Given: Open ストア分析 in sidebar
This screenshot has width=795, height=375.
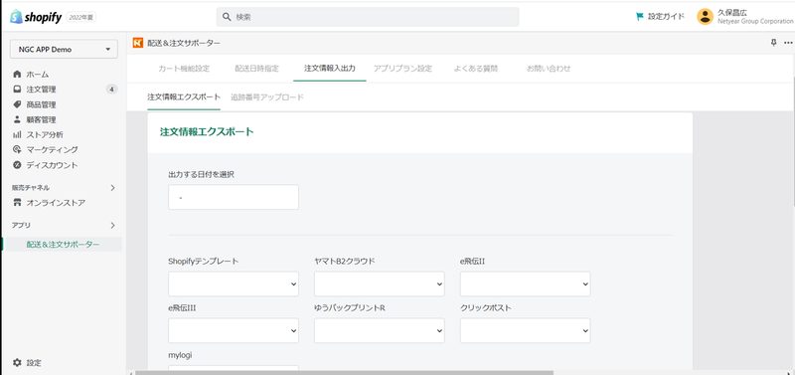Looking at the screenshot, I should pyautogui.click(x=45, y=134).
